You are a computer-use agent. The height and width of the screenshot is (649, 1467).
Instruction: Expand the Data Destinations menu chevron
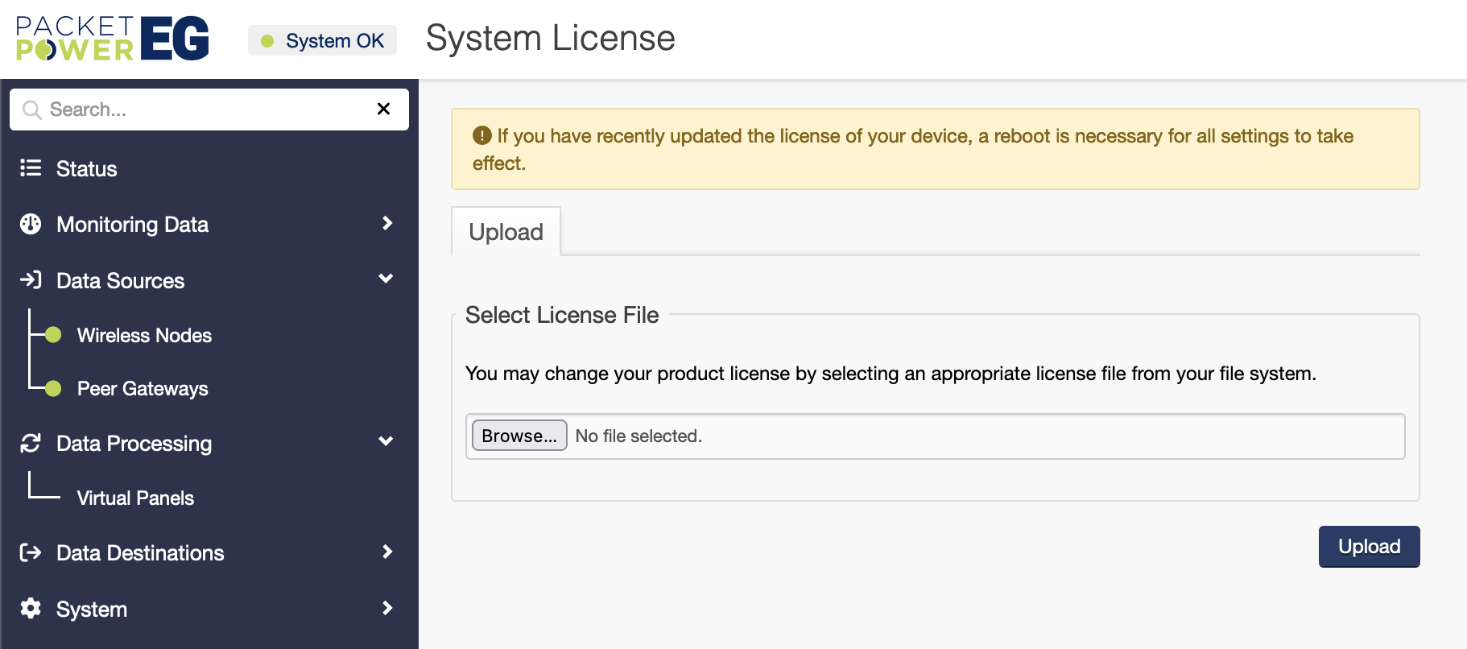click(387, 552)
